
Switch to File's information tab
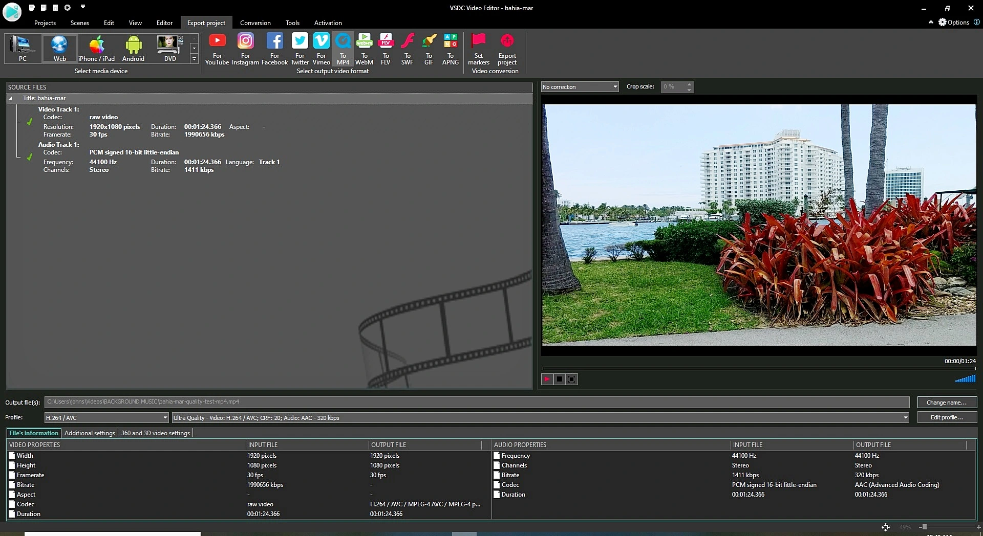tap(34, 433)
